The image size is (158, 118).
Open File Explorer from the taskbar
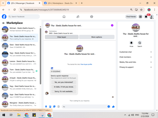click(x=19, y=115)
